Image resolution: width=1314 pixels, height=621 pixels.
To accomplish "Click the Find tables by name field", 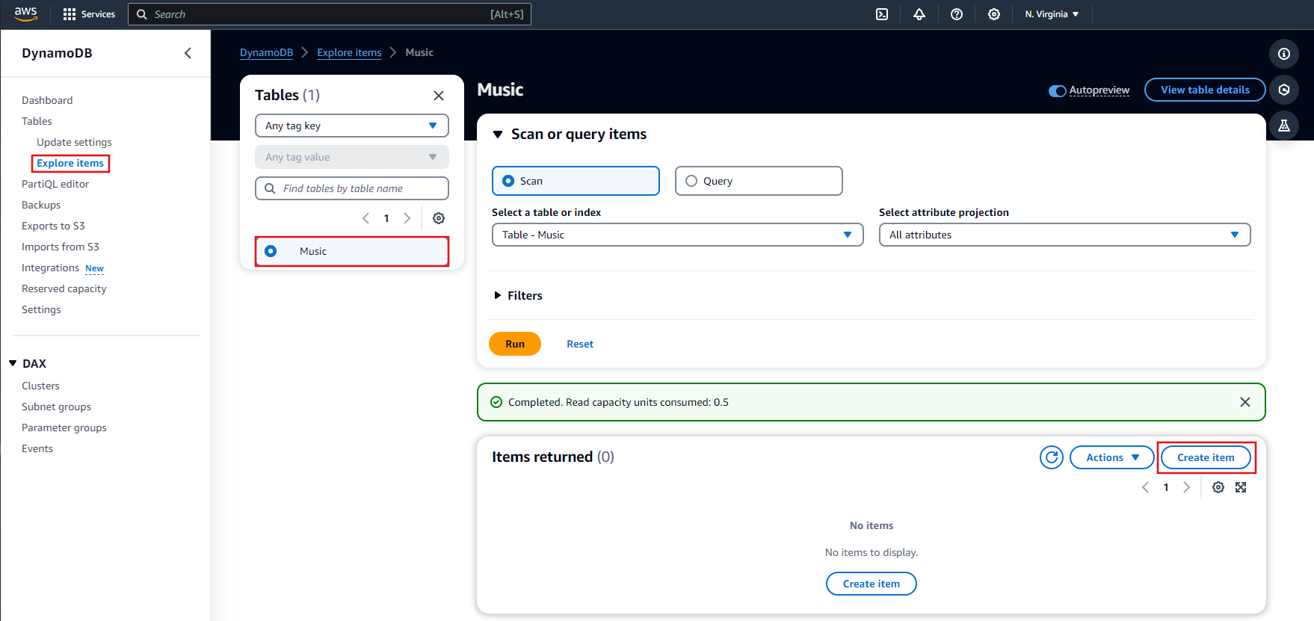I will pos(359,188).
